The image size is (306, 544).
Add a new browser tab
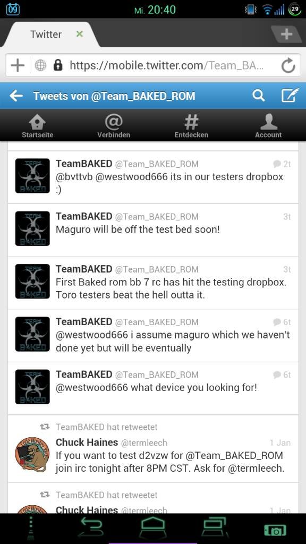click(x=286, y=34)
